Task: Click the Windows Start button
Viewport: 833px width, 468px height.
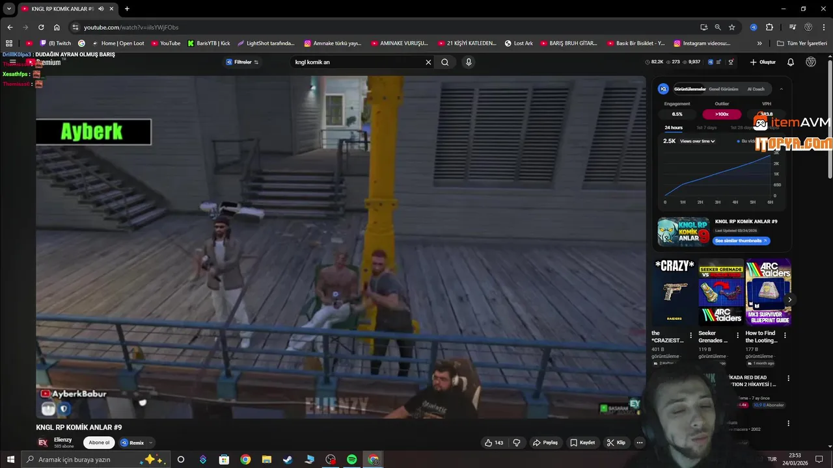Action: click(x=10, y=460)
